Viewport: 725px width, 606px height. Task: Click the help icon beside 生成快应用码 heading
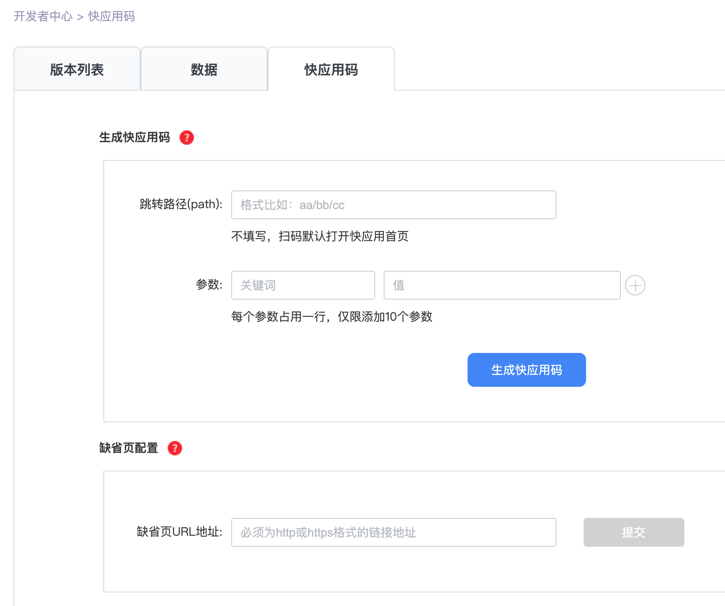pos(186,138)
